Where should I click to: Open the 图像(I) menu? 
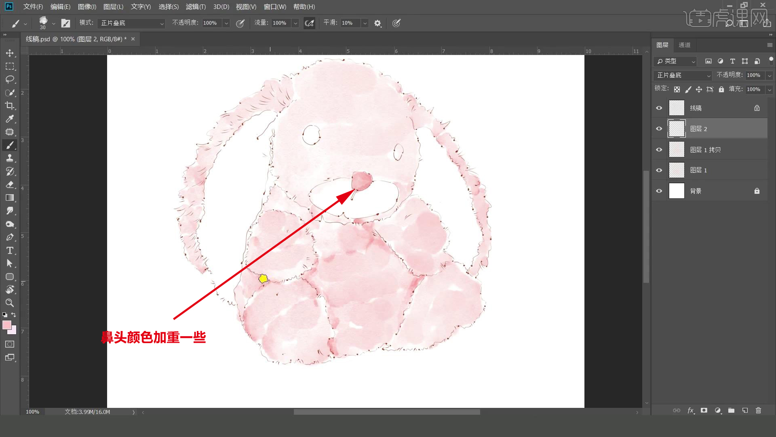pyautogui.click(x=87, y=7)
